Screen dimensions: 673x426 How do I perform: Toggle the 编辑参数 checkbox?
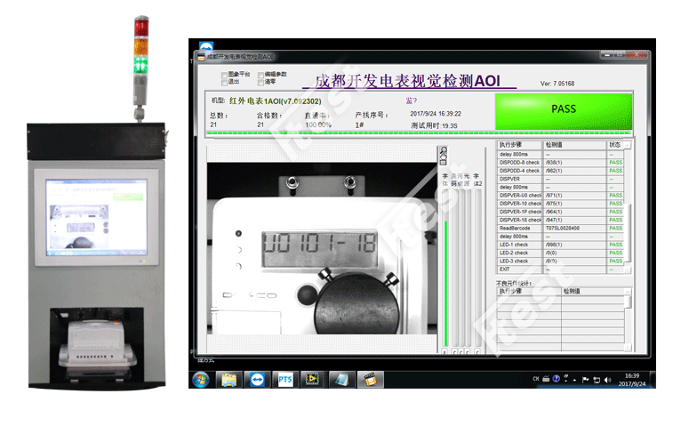[x=259, y=74]
